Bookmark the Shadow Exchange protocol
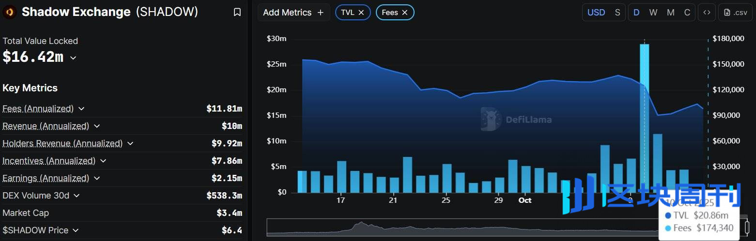 [x=237, y=12]
